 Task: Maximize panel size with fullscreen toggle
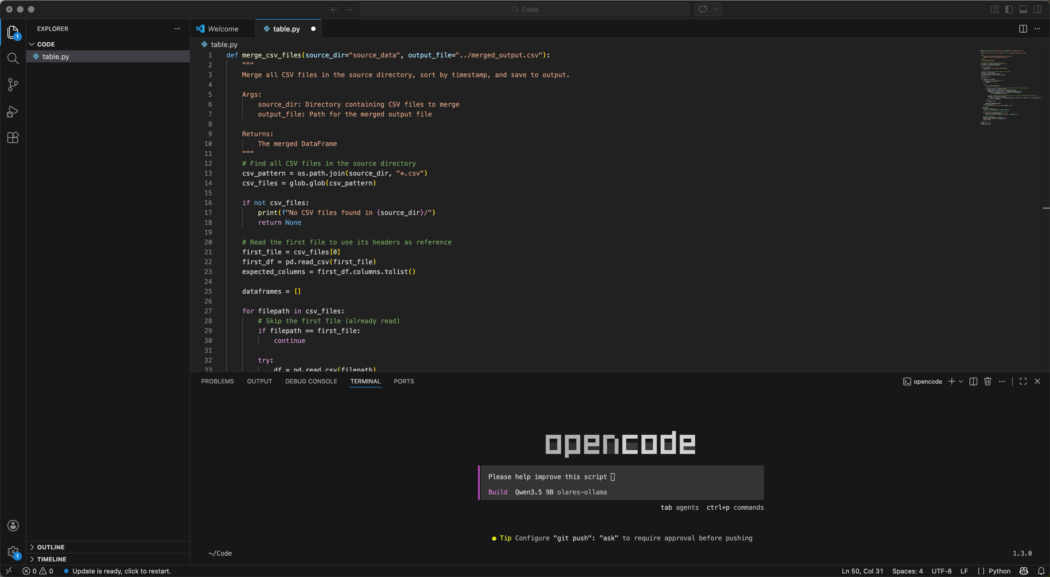[1023, 381]
